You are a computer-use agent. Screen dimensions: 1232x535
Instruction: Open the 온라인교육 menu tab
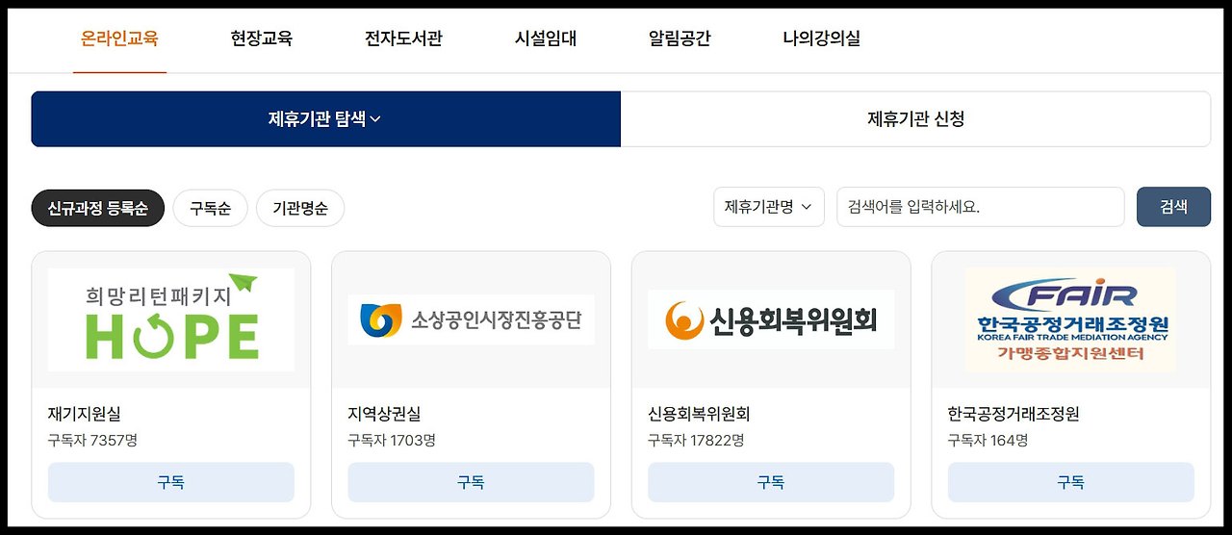click(119, 39)
